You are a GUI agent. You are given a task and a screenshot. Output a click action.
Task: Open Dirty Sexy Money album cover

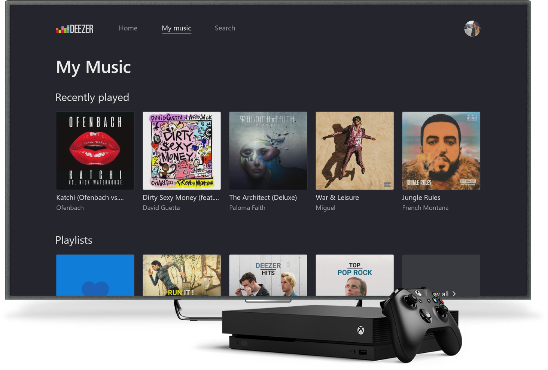point(182,151)
